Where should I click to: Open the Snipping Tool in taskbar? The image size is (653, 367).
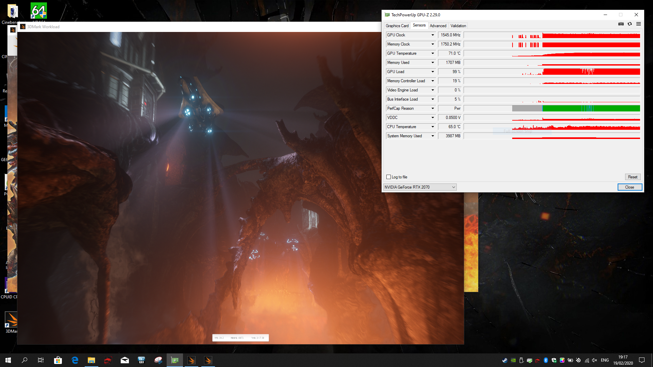tap(158, 360)
